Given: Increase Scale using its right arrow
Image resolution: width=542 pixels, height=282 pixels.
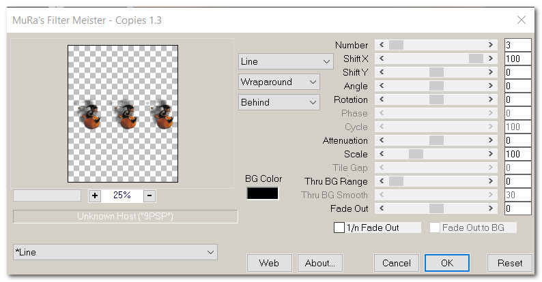Looking at the screenshot, I should click(491, 154).
